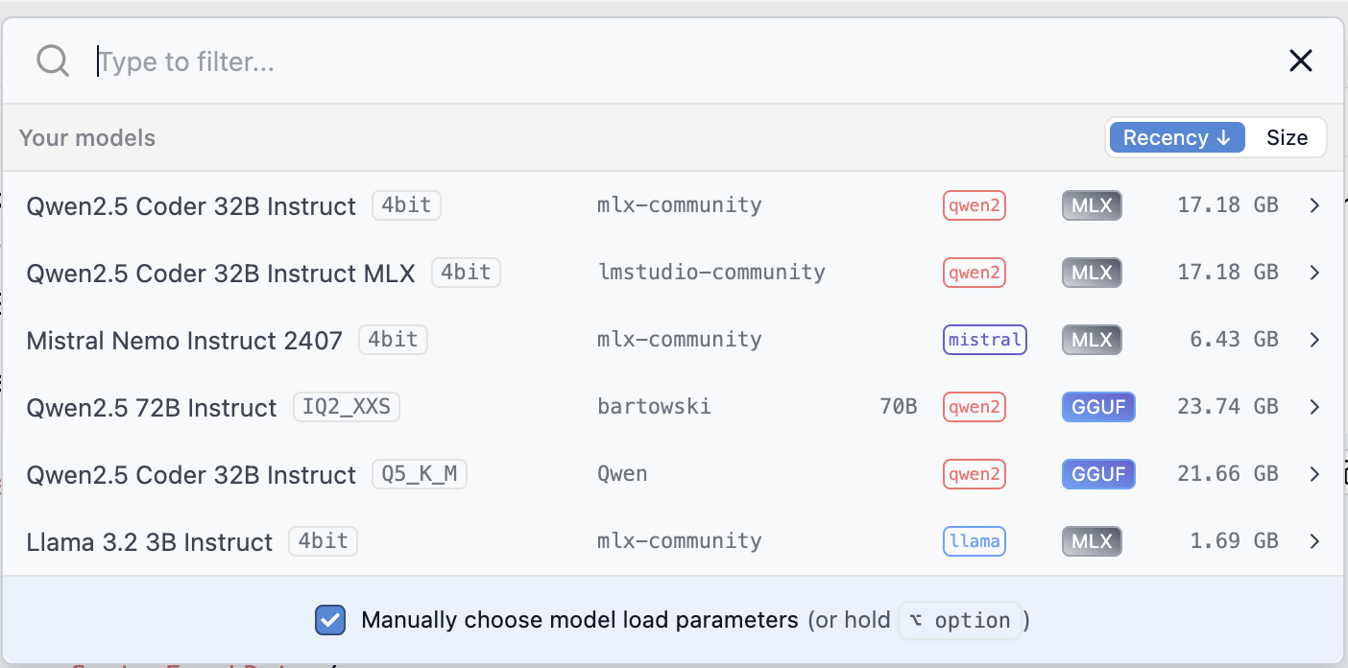The width and height of the screenshot is (1348, 668).
Task: Expand Qwen2.5 72B Instruct row chevron
Action: click(1314, 407)
